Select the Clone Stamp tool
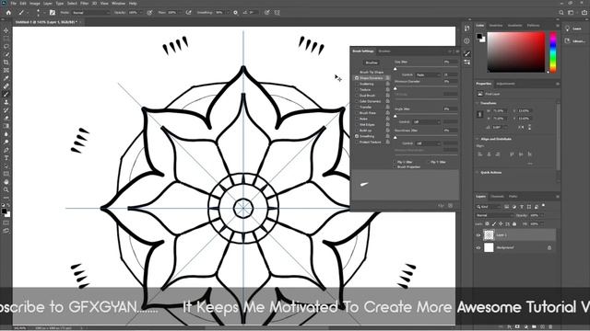 pos(6,102)
